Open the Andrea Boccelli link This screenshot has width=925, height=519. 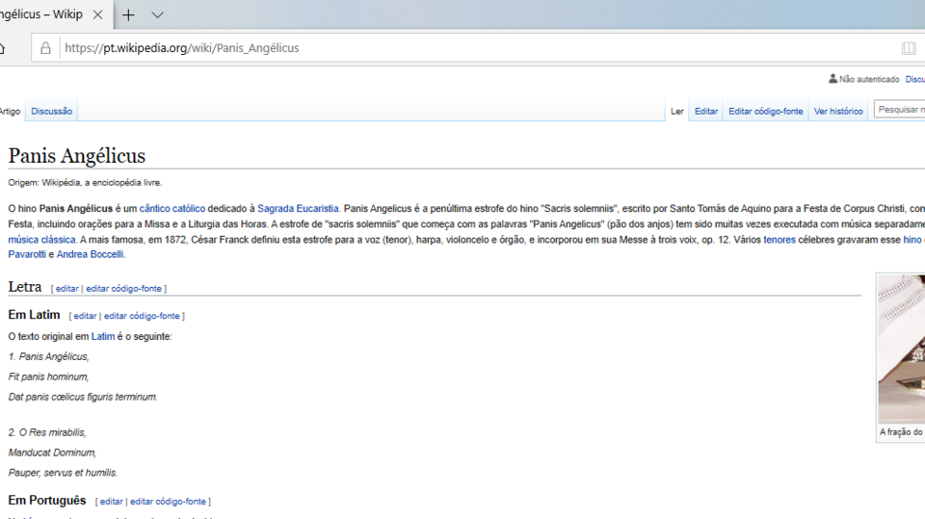90,254
